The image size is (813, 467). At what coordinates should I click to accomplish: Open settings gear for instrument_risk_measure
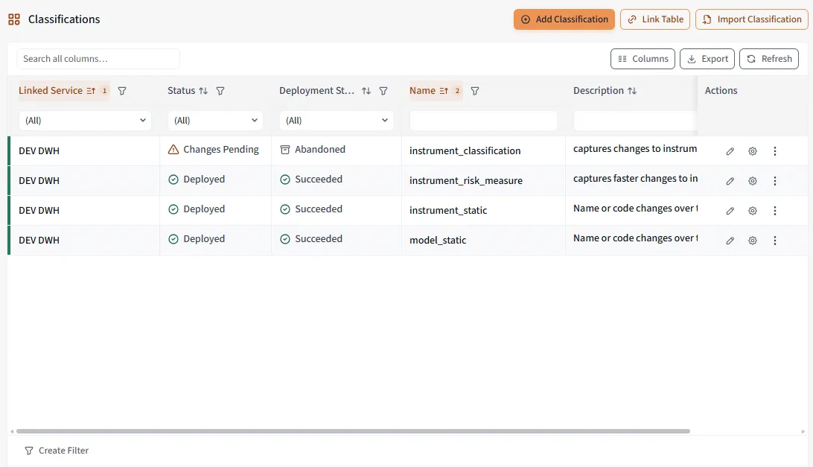tap(753, 180)
